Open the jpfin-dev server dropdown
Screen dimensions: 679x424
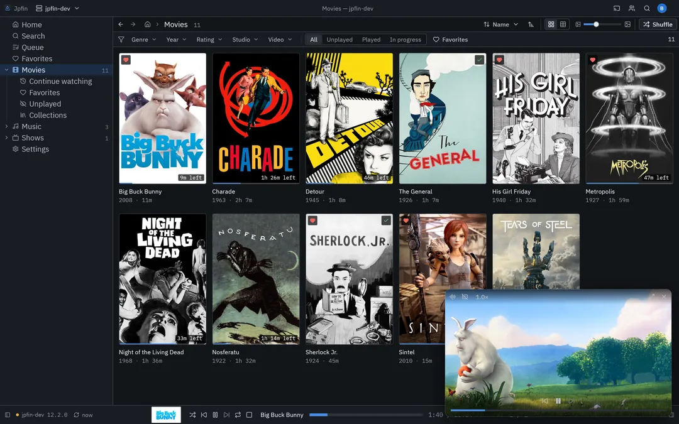[58, 8]
